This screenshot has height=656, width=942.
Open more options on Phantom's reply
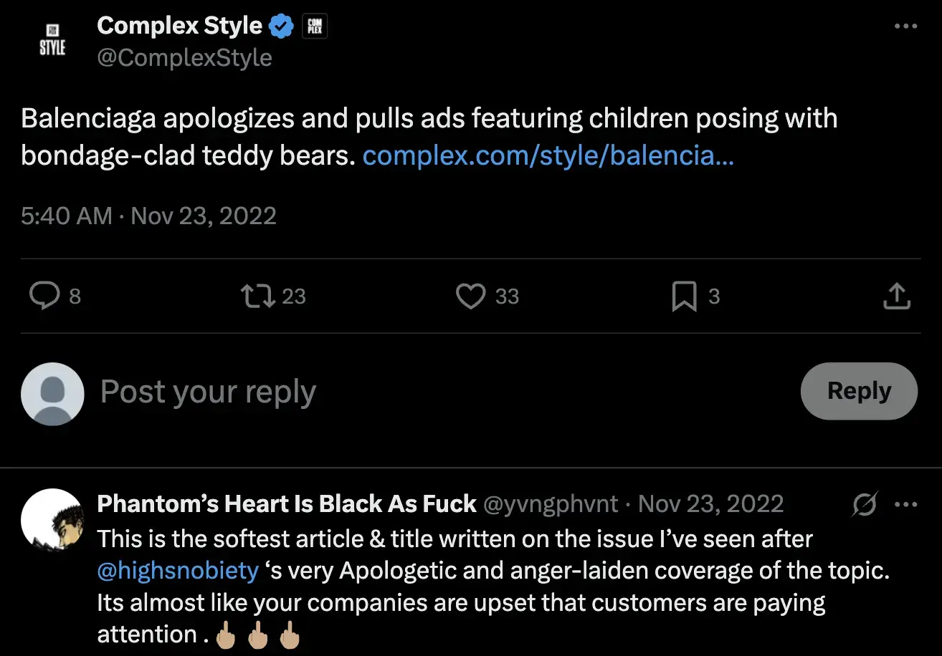(906, 505)
